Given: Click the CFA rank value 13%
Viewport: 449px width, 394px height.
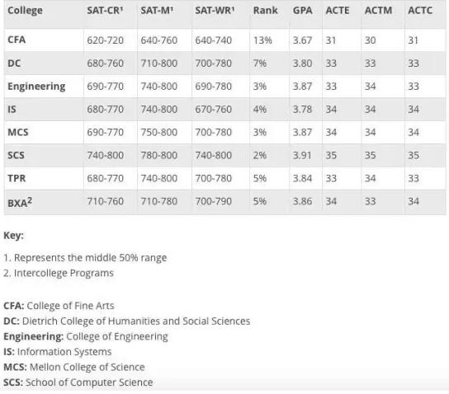Looking at the screenshot, I should pos(262,40).
